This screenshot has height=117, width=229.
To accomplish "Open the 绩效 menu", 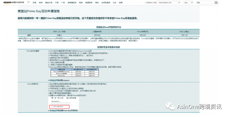I will [x=97, y=3].
